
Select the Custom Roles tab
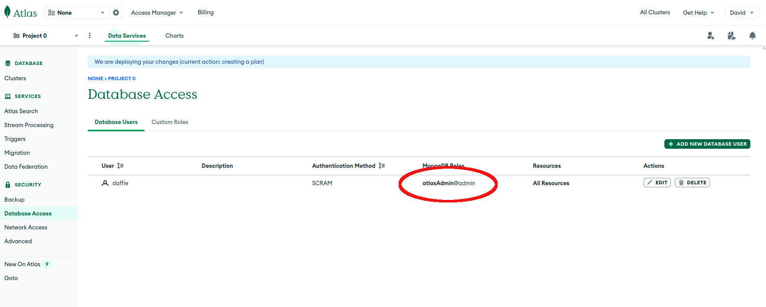click(170, 122)
